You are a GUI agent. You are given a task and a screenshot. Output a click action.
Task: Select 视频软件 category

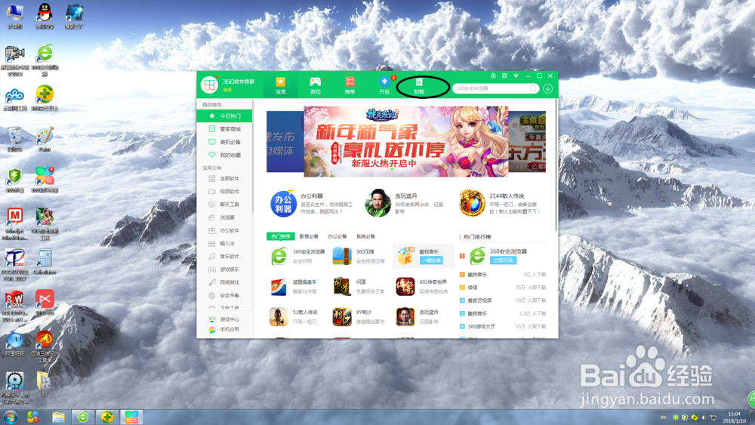click(x=224, y=192)
